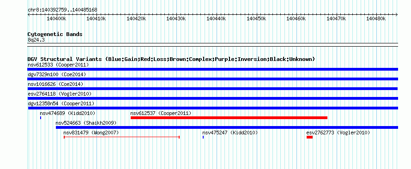Click the 140470k ruler tick label

pos(336,18)
